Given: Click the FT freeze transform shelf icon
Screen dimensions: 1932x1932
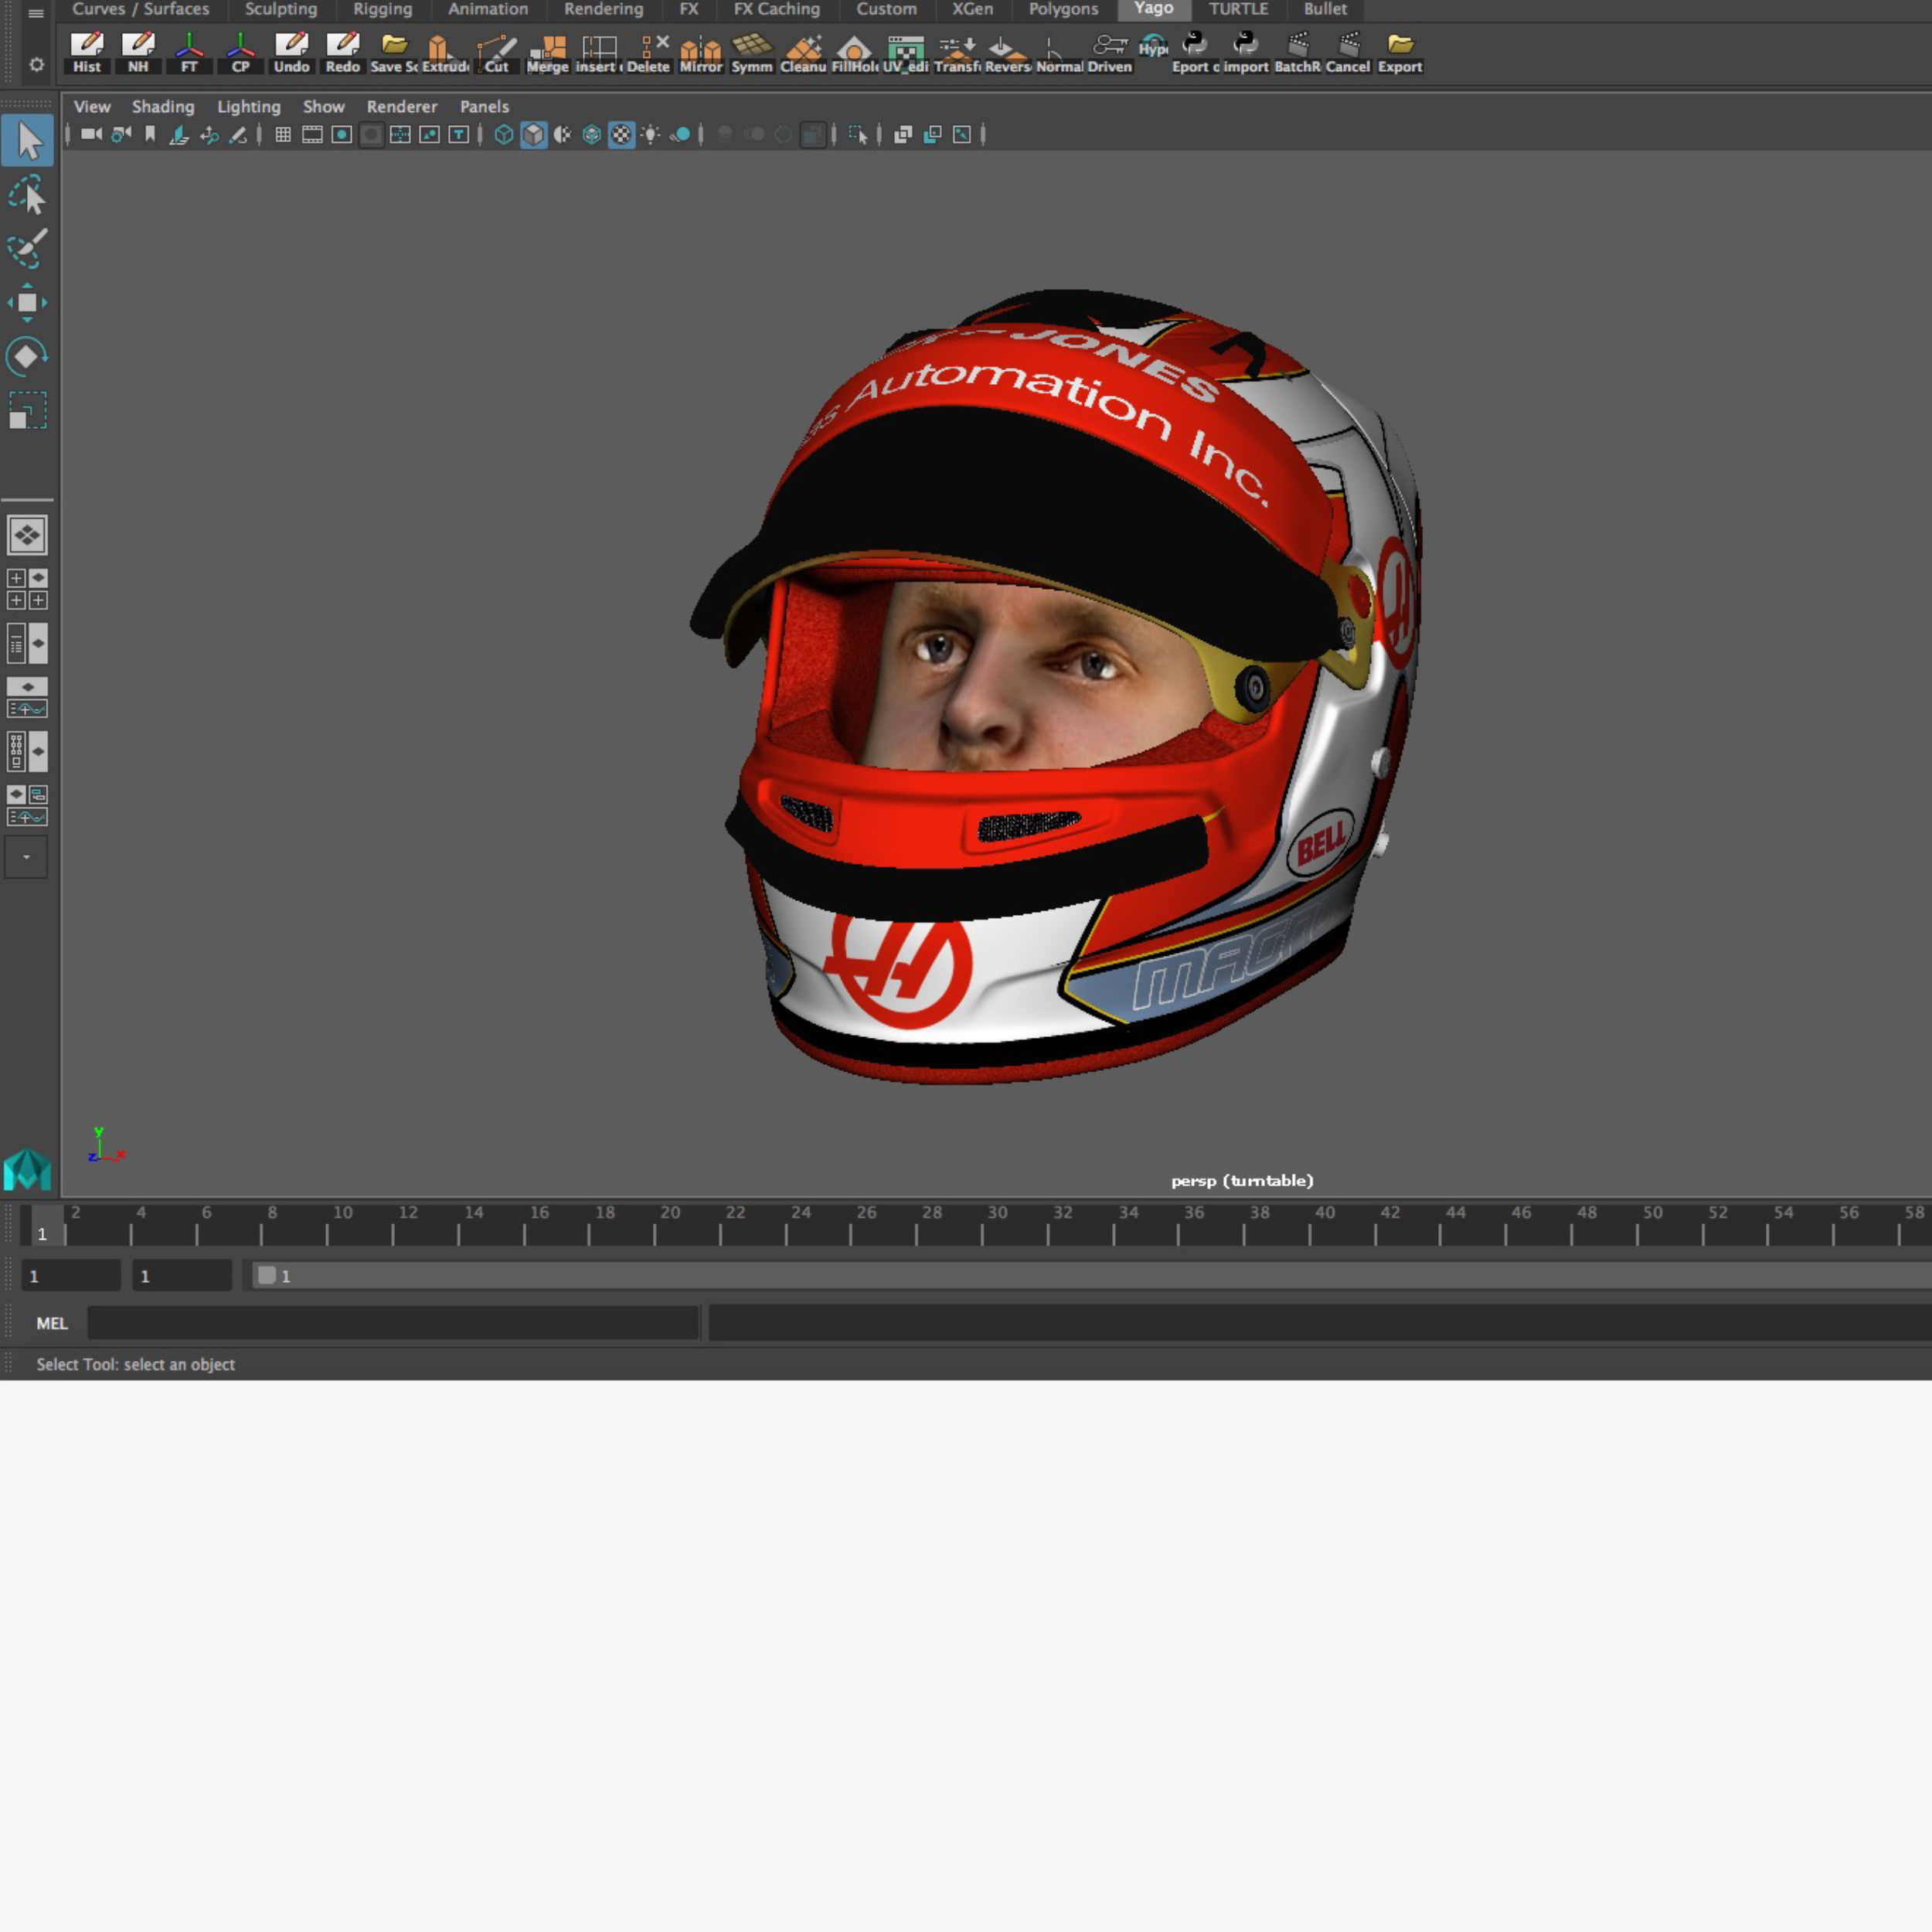Looking at the screenshot, I should pyautogui.click(x=189, y=53).
